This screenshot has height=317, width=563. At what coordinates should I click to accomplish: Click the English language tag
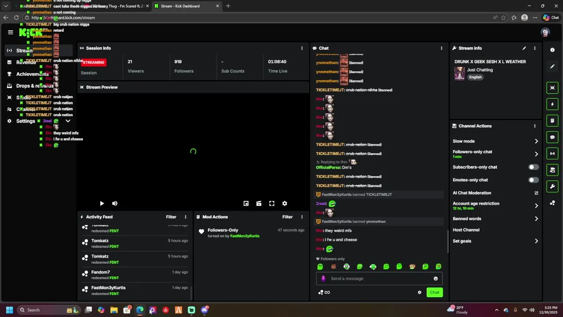(475, 77)
